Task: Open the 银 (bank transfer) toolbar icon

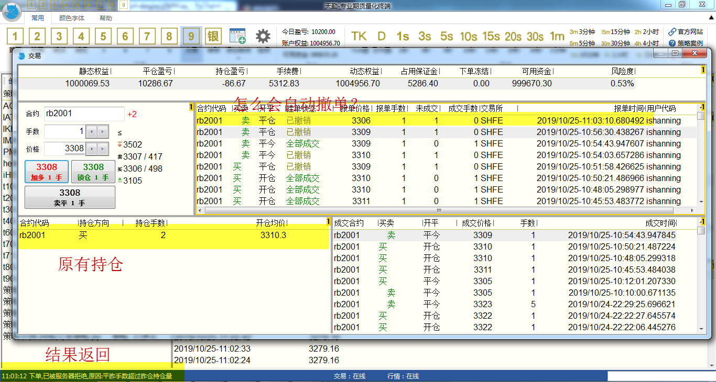Action: 213,36
